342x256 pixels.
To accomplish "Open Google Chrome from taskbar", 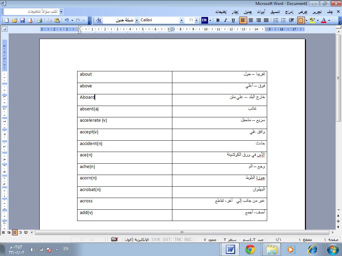I will click(250, 249).
